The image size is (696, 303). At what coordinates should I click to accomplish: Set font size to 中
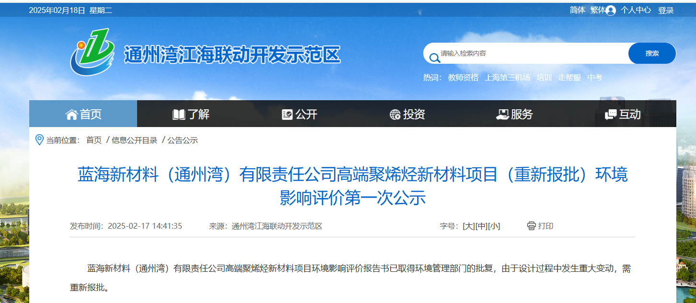[x=481, y=226]
